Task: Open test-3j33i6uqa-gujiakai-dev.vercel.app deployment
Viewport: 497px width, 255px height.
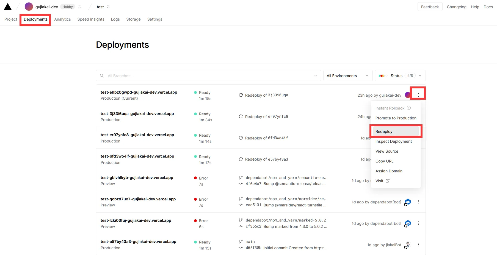Action: tap(137, 114)
